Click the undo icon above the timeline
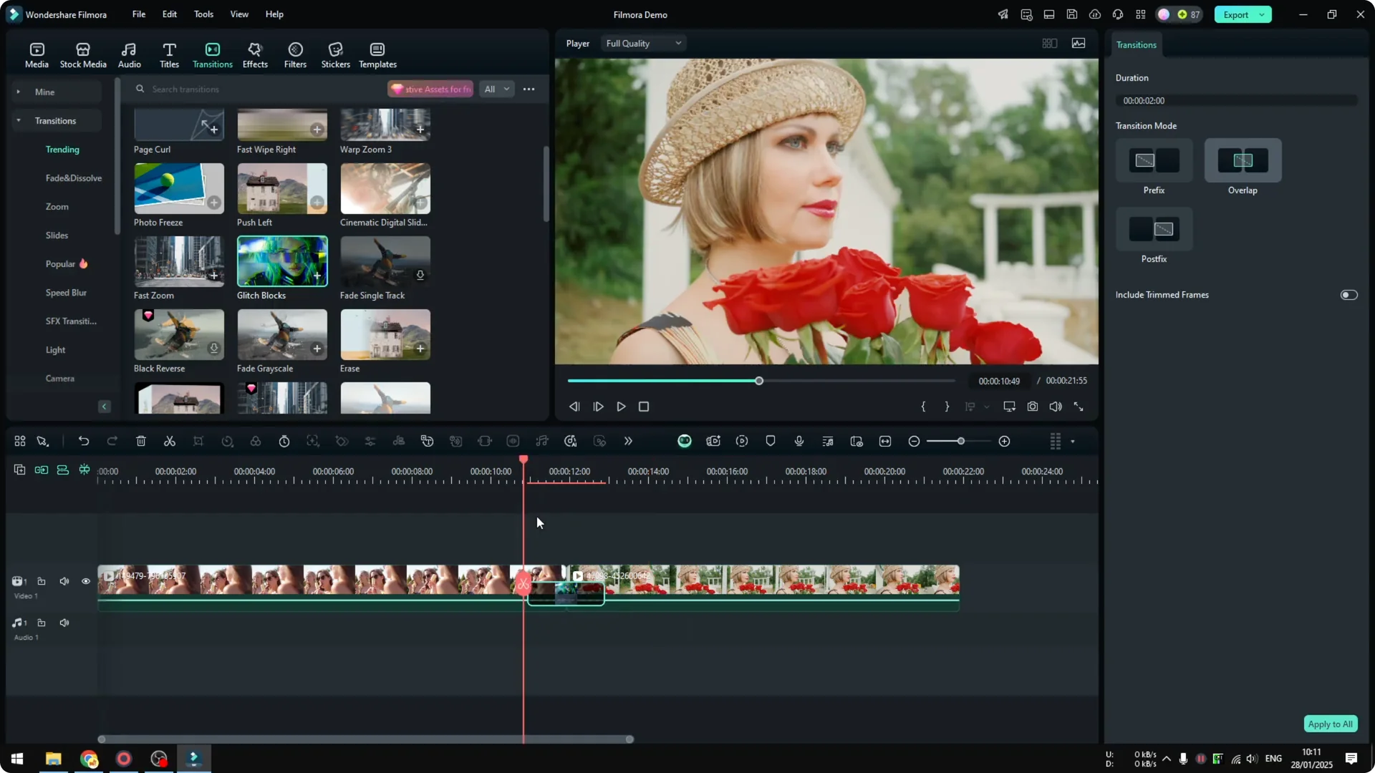The width and height of the screenshot is (1375, 773). (x=84, y=441)
